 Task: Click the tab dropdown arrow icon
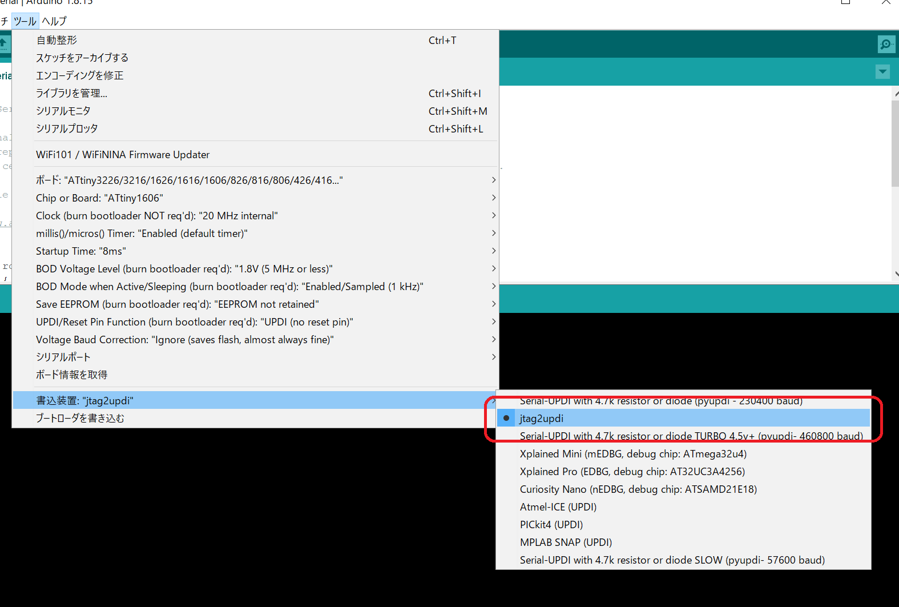(882, 72)
